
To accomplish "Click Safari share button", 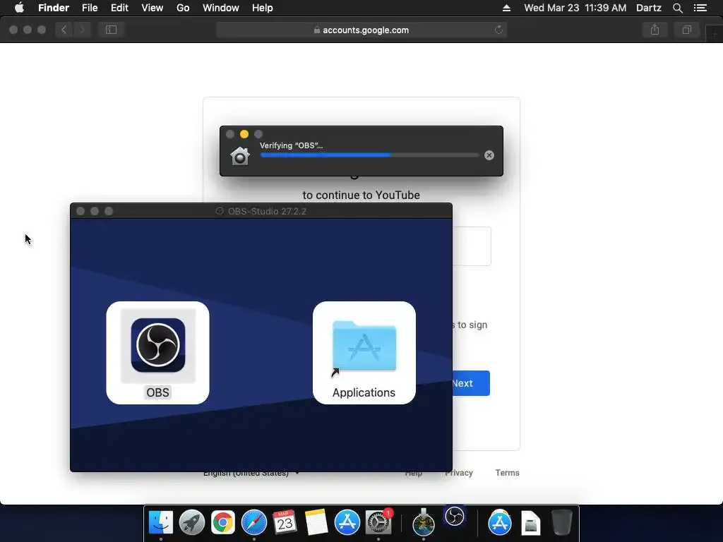I will (655, 30).
